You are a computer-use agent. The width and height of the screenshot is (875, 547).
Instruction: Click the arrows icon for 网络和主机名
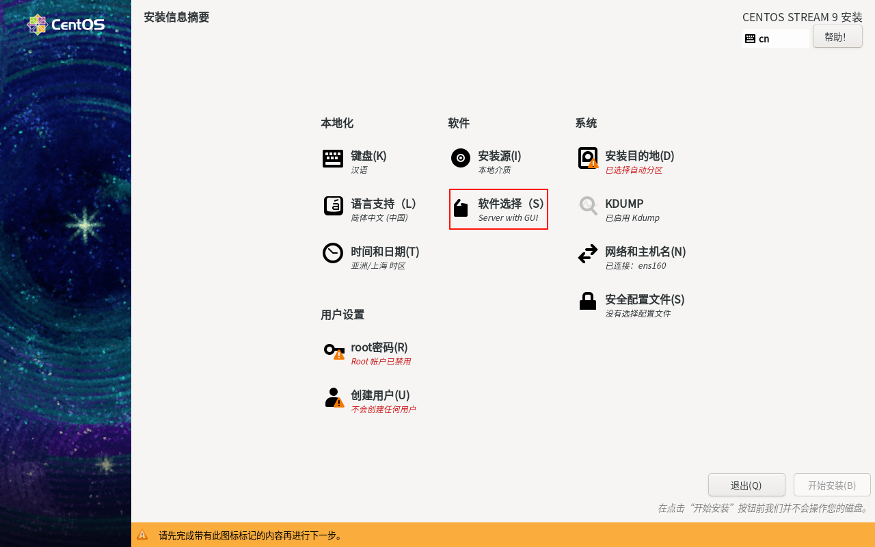click(588, 254)
